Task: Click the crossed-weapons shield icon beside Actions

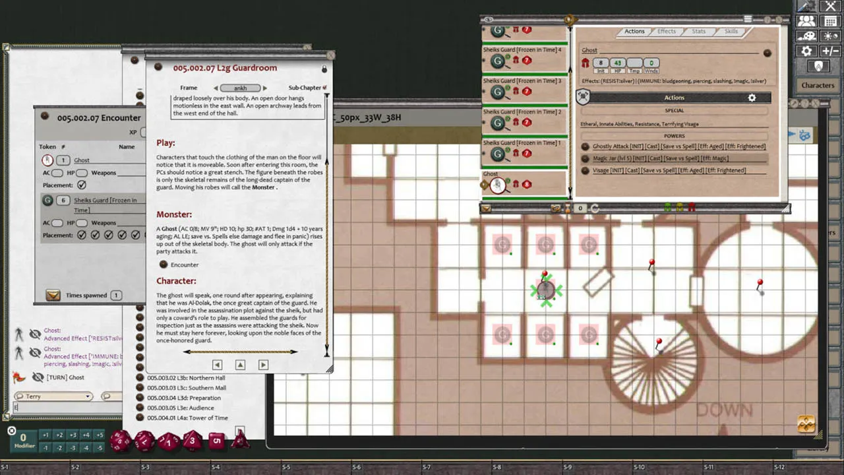Action: point(583,98)
